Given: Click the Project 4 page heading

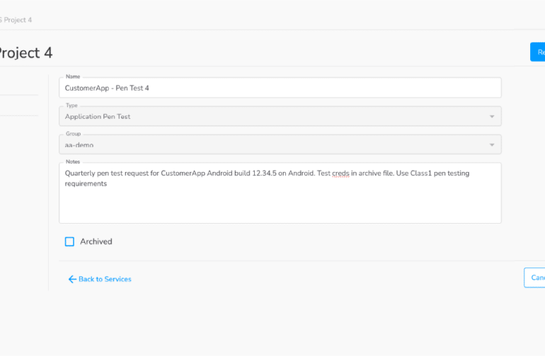Looking at the screenshot, I should (25, 53).
